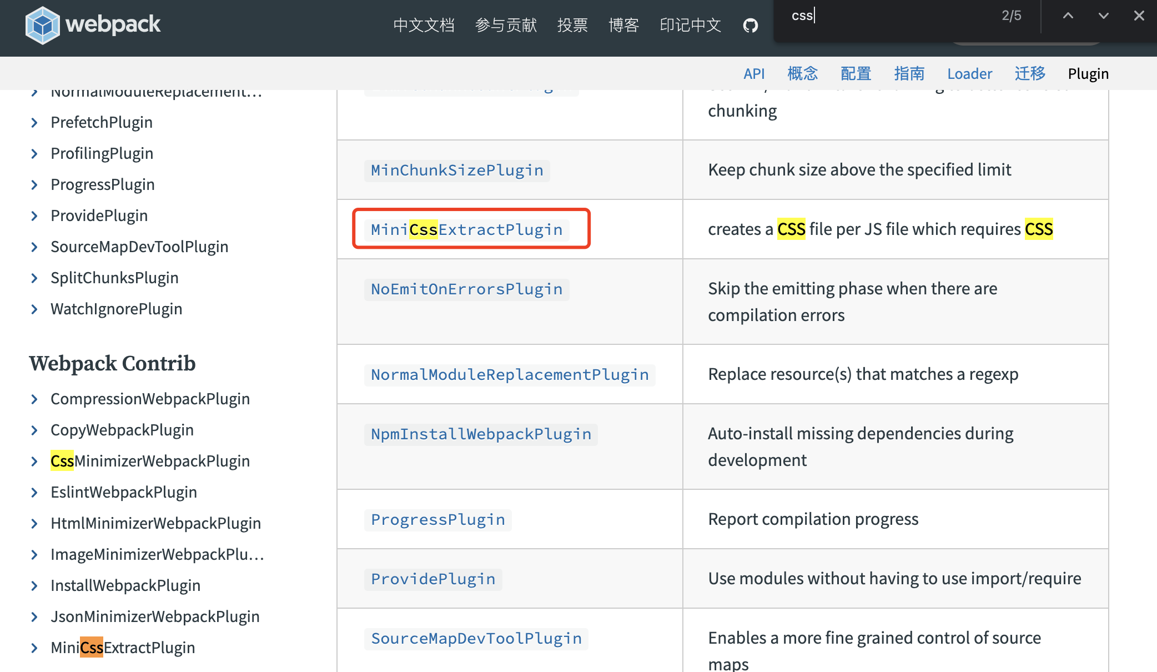Expand the CopyWebpackPlugin chevron
The height and width of the screenshot is (672, 1157).
34,430
